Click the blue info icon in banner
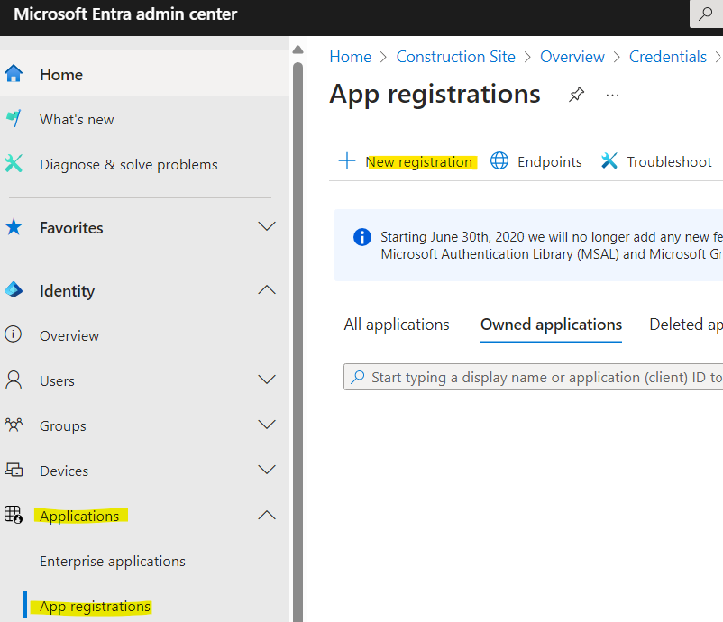 (362, 237)
